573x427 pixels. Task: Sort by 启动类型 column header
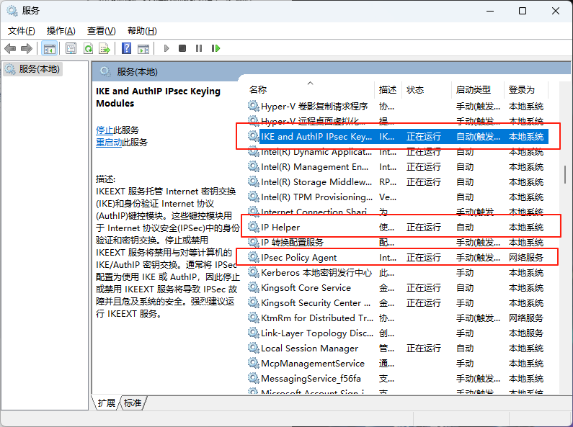click(474, 90)
